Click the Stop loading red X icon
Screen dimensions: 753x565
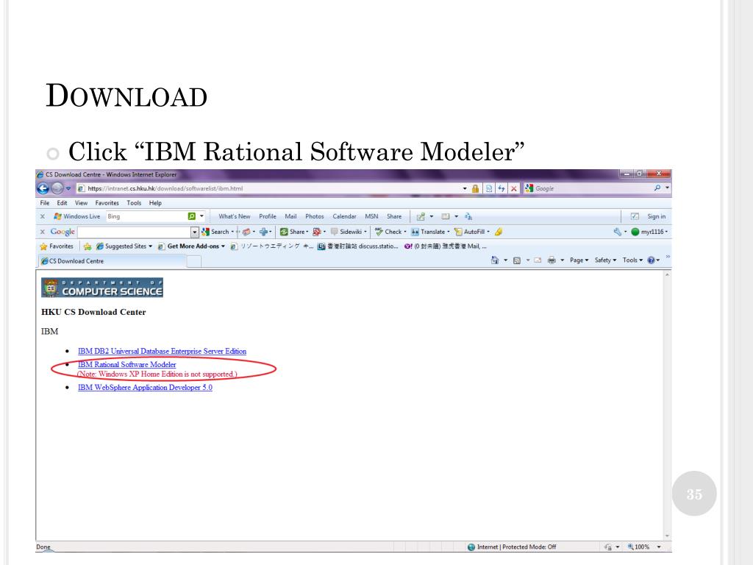[x=514, y=188]
